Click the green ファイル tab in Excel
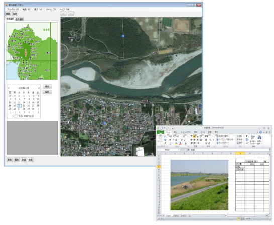 pos(160,132)
